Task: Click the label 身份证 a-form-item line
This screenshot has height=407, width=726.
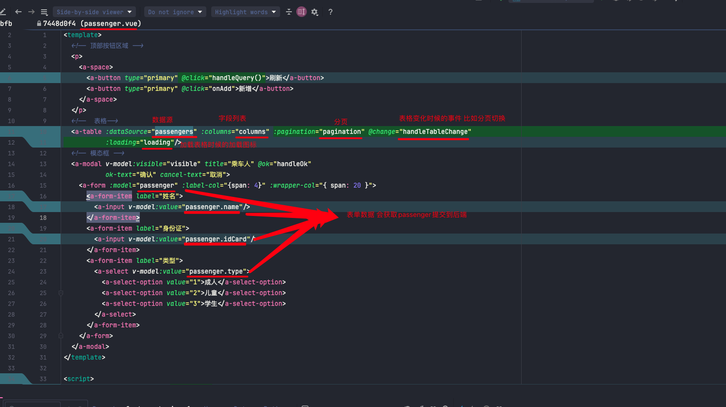Action: tap(138, 228)
